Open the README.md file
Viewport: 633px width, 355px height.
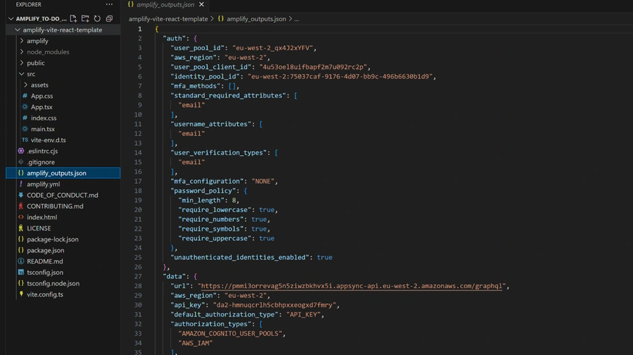pyautogui.click(x=44, y=262)
